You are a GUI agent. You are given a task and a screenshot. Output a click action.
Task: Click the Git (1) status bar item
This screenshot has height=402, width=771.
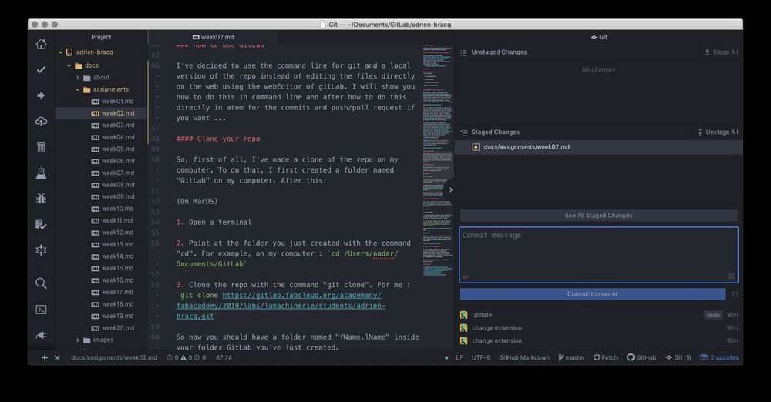(678, 358)
